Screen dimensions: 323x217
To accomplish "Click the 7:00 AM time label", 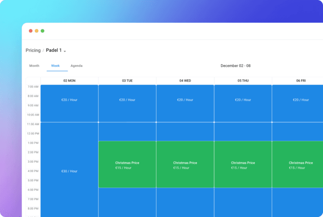I will point(33,87).
